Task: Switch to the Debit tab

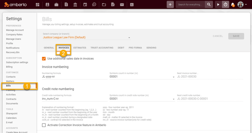Action: click(x=121, y=48)
